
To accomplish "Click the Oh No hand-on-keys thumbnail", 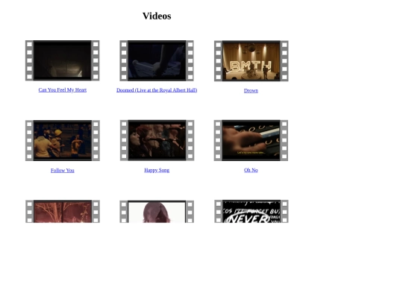I will [x=251, y=140].
